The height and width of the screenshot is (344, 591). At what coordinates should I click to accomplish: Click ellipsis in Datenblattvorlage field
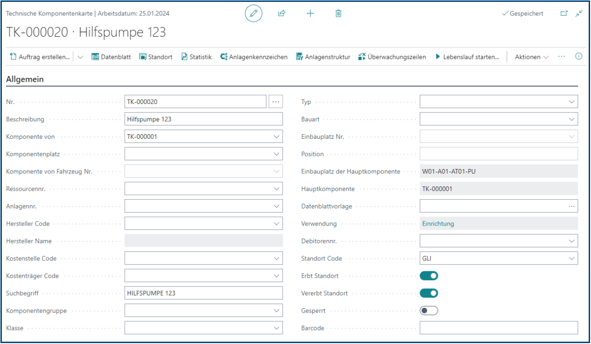point(572,206)
